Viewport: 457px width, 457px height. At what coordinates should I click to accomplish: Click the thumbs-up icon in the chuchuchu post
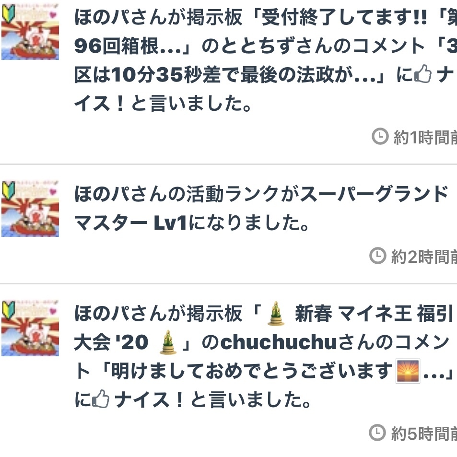101,398
